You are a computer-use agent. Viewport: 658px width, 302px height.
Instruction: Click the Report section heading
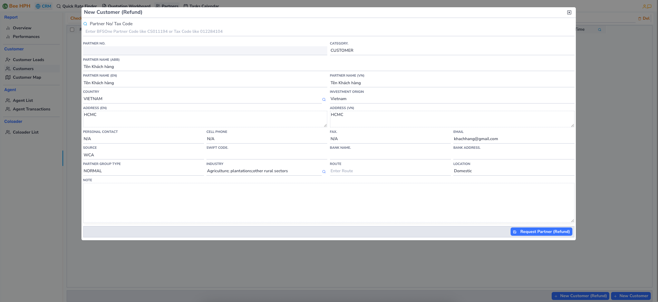click(x=11, y=17)
